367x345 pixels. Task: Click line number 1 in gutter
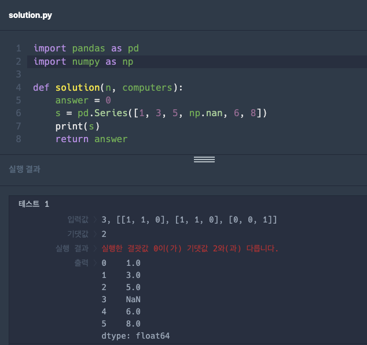19,49
